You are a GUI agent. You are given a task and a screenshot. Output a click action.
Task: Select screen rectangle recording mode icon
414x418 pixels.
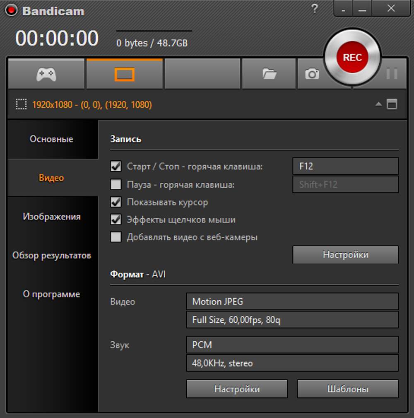pos(124,74)
